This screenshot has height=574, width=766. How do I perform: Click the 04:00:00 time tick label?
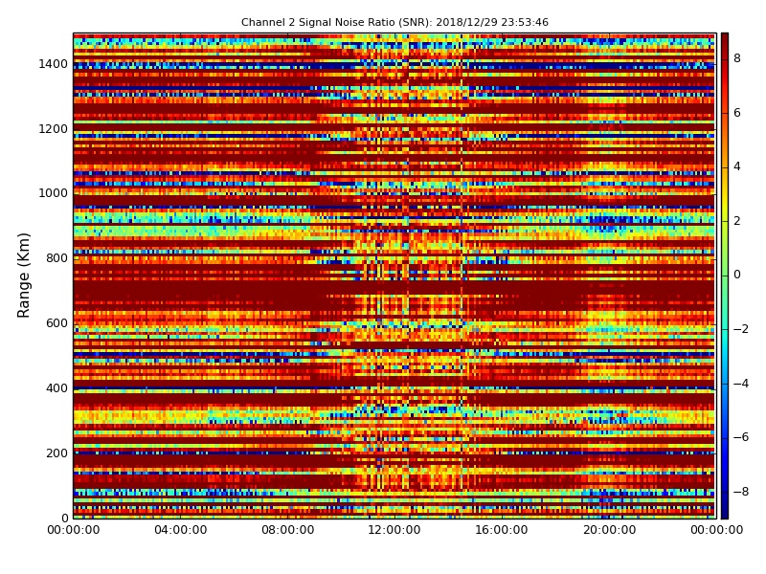coord(181,530)
